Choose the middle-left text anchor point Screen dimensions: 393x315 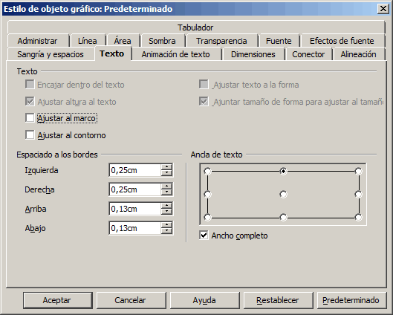[x=207, y=194]
